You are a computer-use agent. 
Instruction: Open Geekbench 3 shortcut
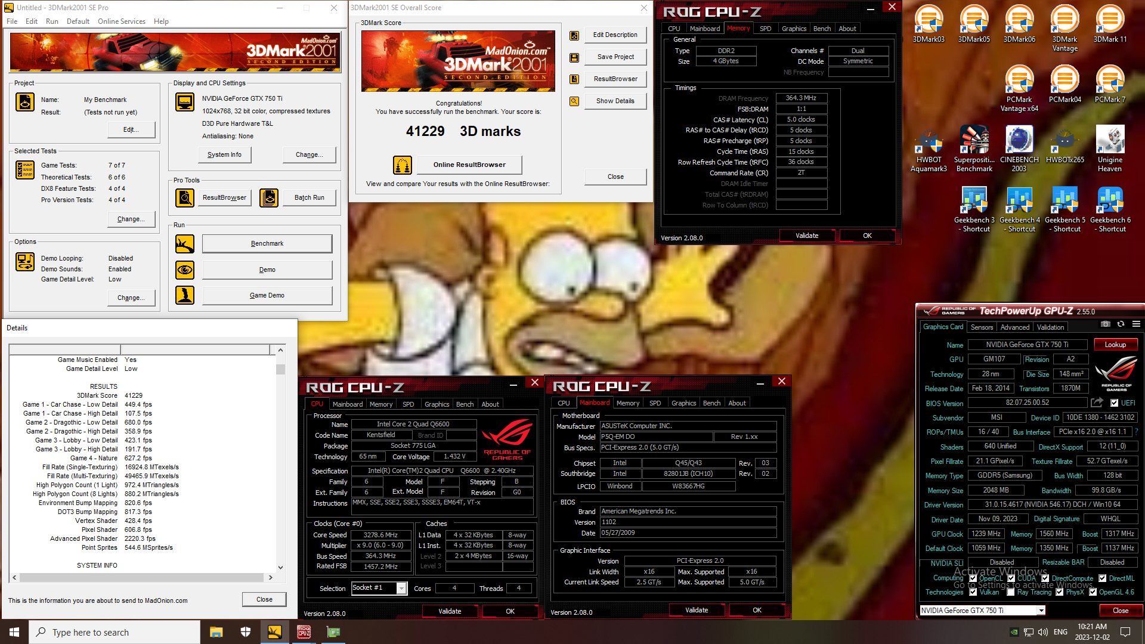pyautogui.click(x=974, y=209)
